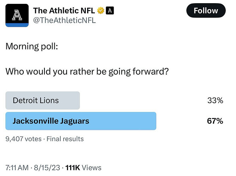Select the Detroit Lions poll bar
This screenshot has height=176, width=236.
43,100
